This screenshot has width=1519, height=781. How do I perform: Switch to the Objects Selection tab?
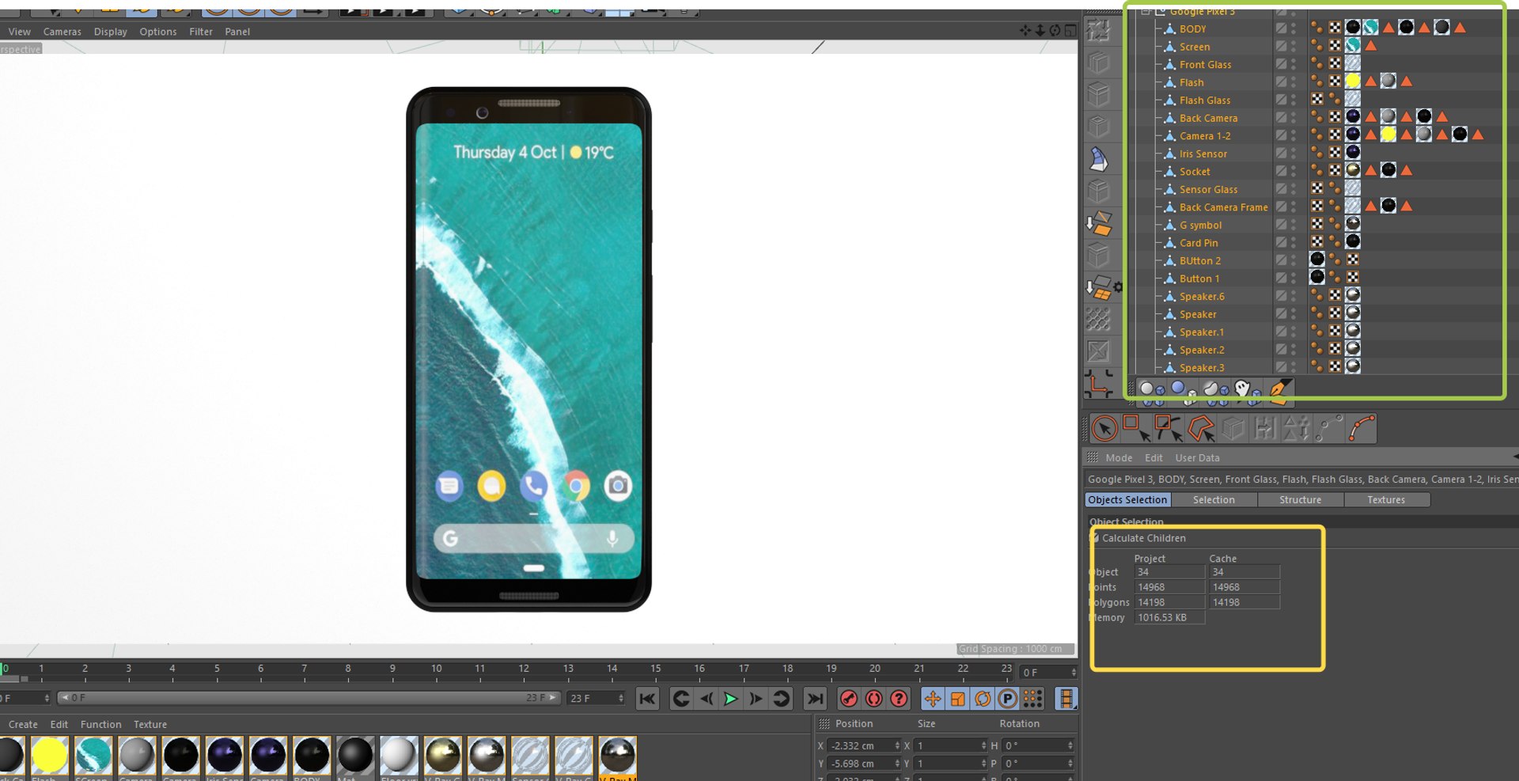click(1127, 499)
